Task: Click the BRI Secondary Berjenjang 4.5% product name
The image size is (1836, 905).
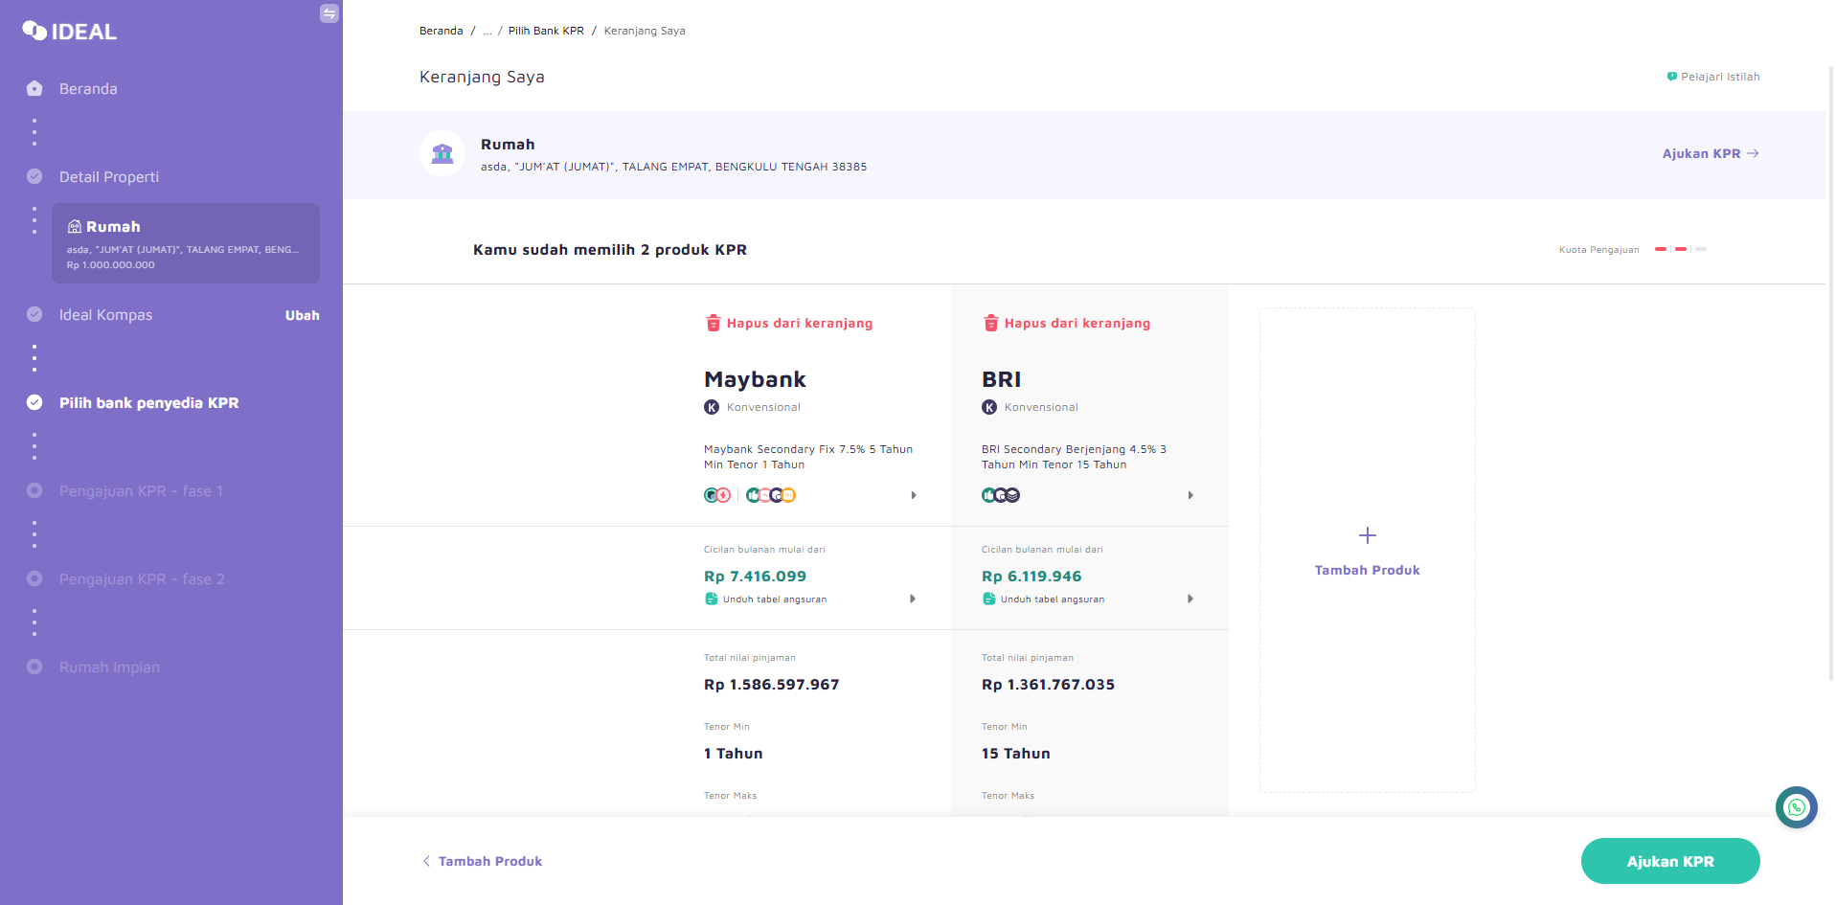Action: click(1074, 457)
